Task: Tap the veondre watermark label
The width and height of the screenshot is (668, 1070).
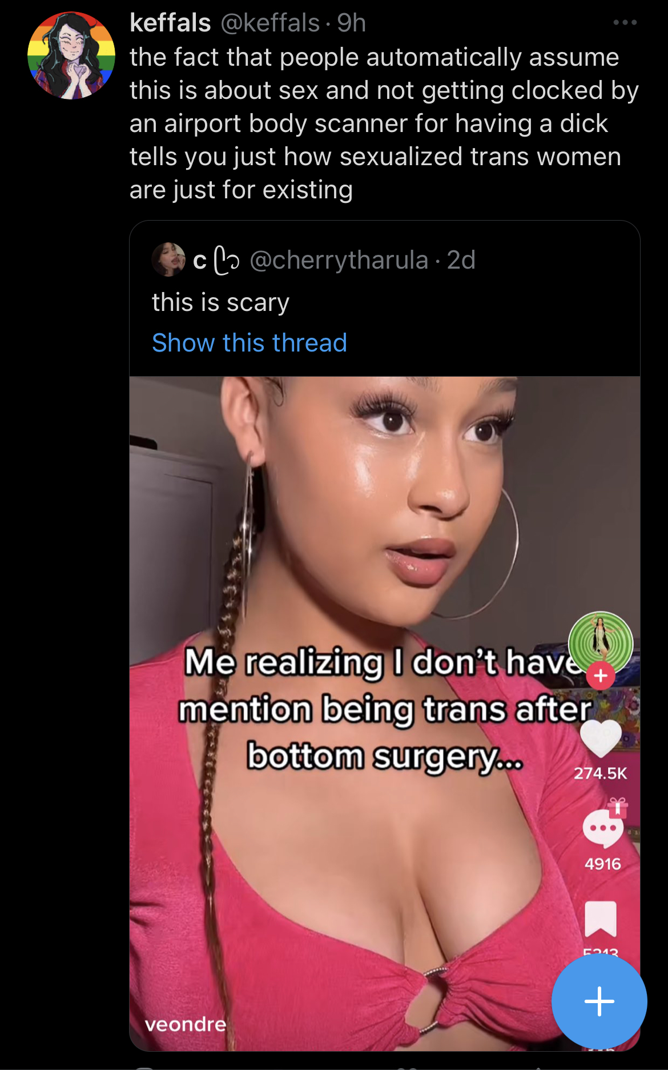Action: tap(186, 1024)
